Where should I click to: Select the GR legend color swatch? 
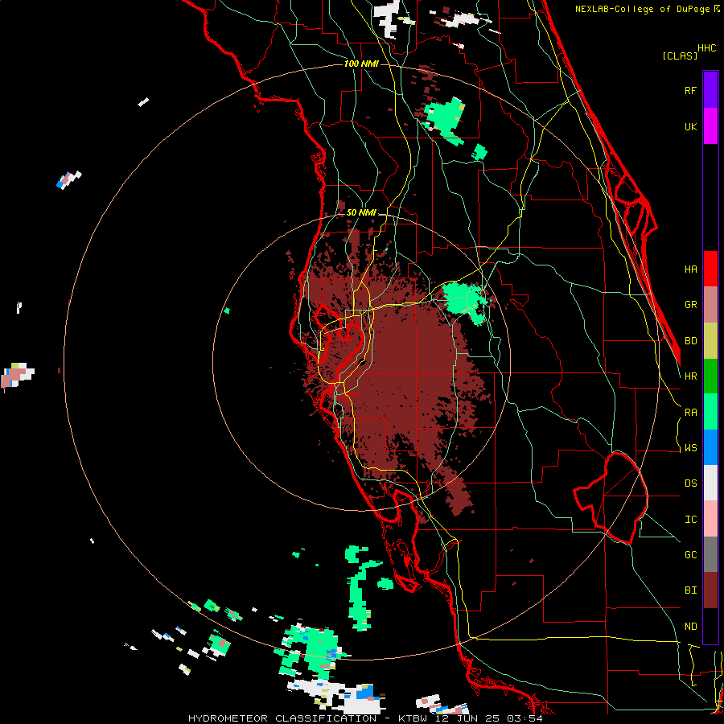(x=710, y=305)
